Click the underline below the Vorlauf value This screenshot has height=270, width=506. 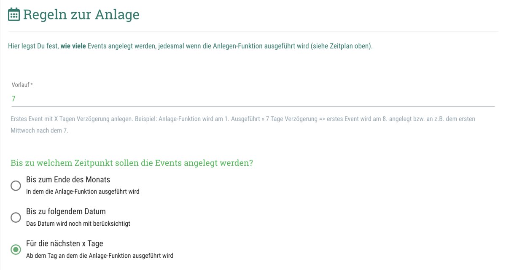coord(253,106)
